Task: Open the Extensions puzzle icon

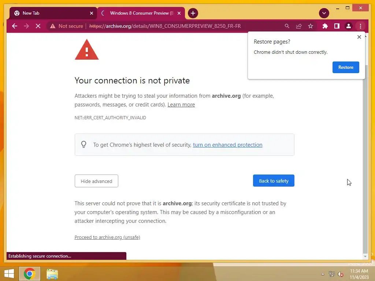Action: [x=325, y=26]
